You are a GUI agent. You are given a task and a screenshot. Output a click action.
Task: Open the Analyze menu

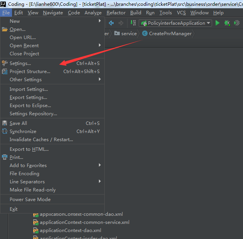pyautogui.click(x=93, y=13)
